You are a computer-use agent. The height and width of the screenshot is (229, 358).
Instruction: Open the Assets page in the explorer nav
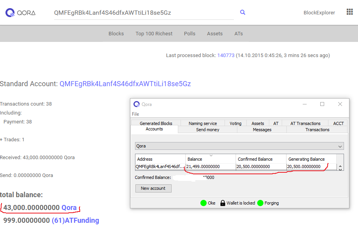(x=215, y=33)
